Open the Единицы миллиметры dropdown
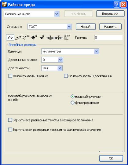The image size is (128, 165). (70, 52)
